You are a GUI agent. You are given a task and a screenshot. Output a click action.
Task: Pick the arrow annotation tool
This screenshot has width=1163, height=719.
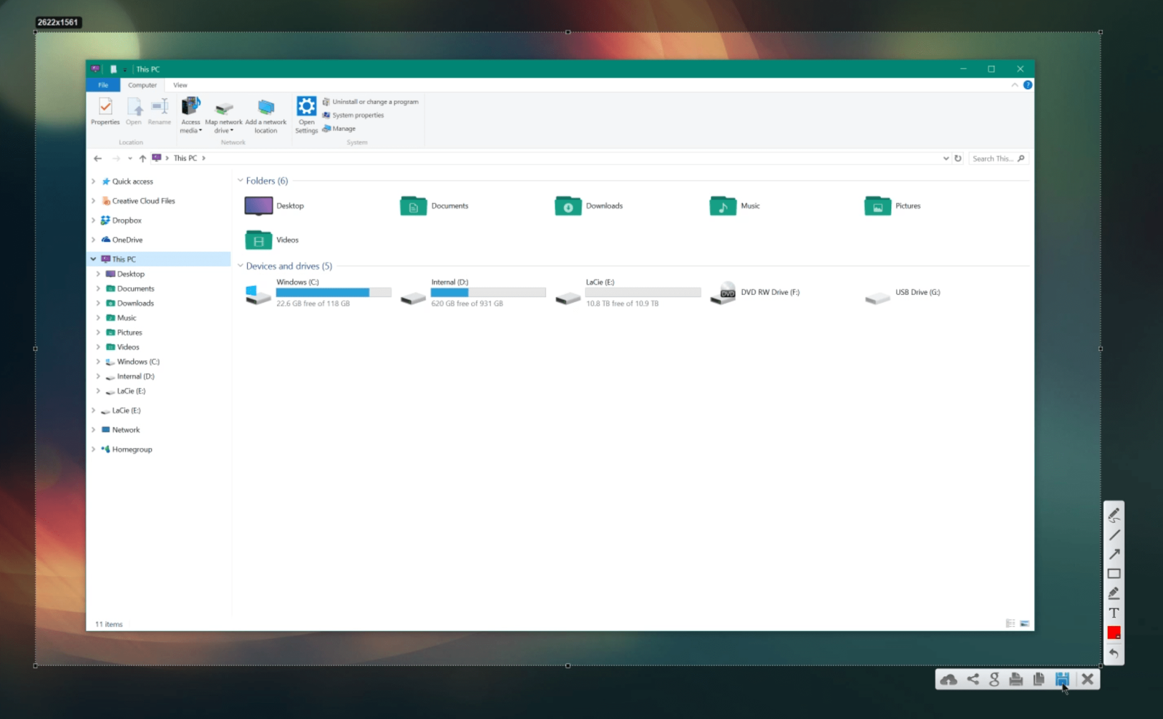coord(1114,554)
